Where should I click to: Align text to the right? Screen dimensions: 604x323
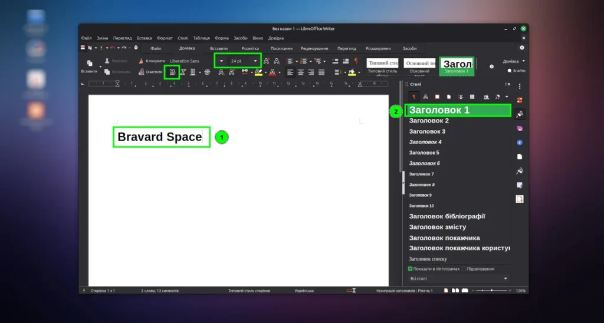tap(311, 72)
